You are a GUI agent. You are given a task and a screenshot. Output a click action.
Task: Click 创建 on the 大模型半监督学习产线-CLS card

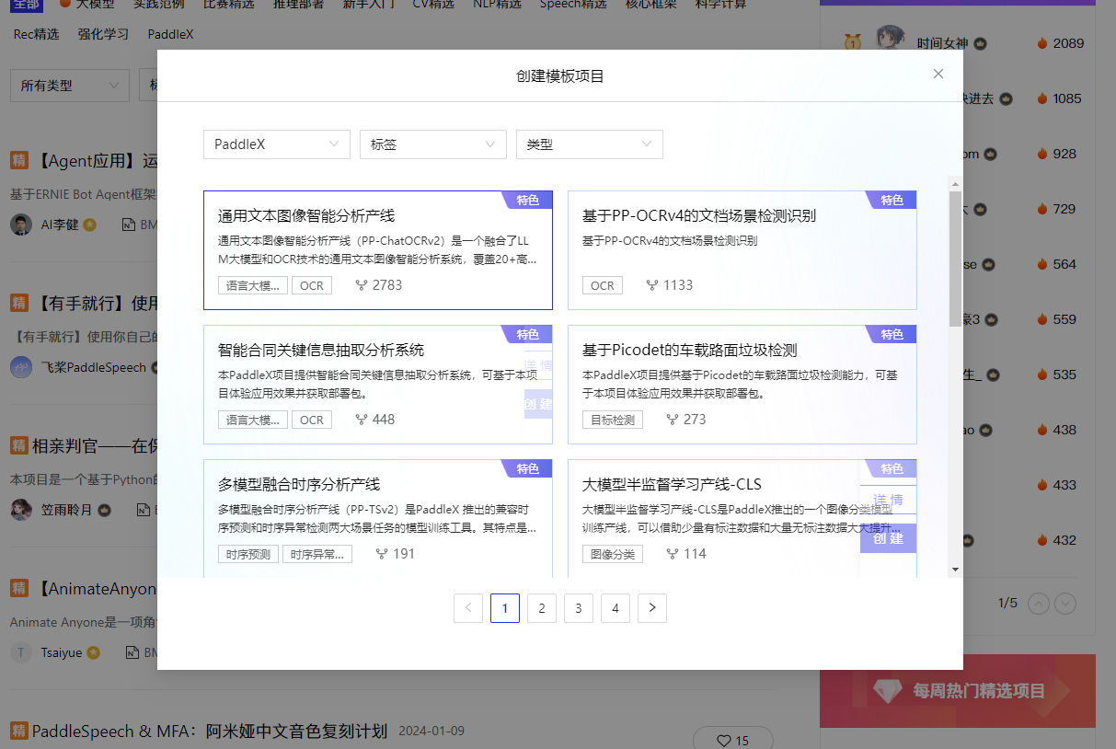[x=888, y=538]
